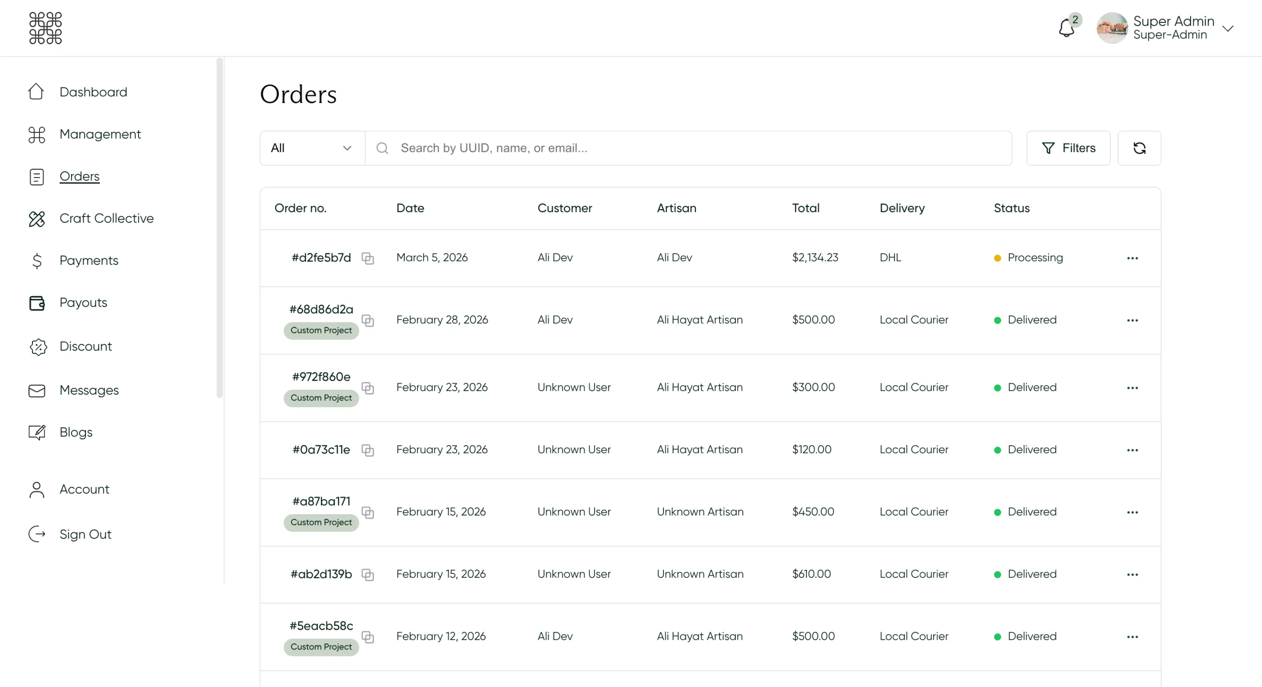This screenshot has height=687, width=1262.
Task: Click the Order no. column header
Action: pos(300,208)
